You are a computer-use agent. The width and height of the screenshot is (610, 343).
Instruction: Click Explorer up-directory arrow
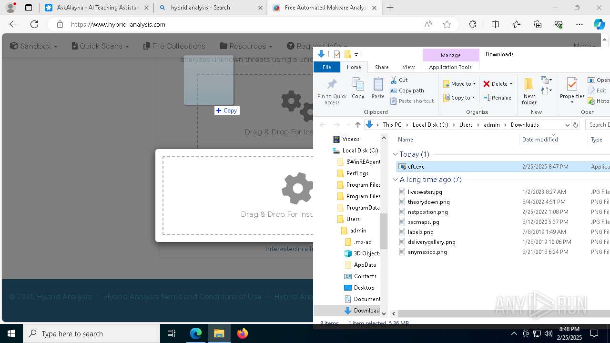point(358,125)
